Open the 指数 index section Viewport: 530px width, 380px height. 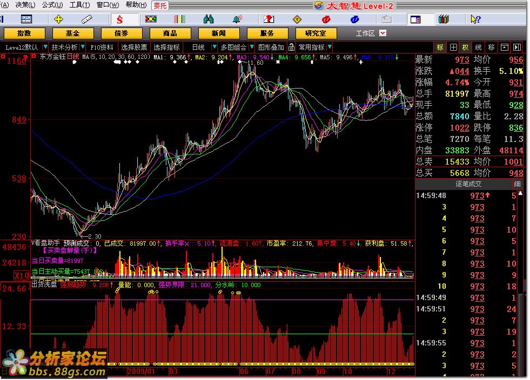(24, 33)
